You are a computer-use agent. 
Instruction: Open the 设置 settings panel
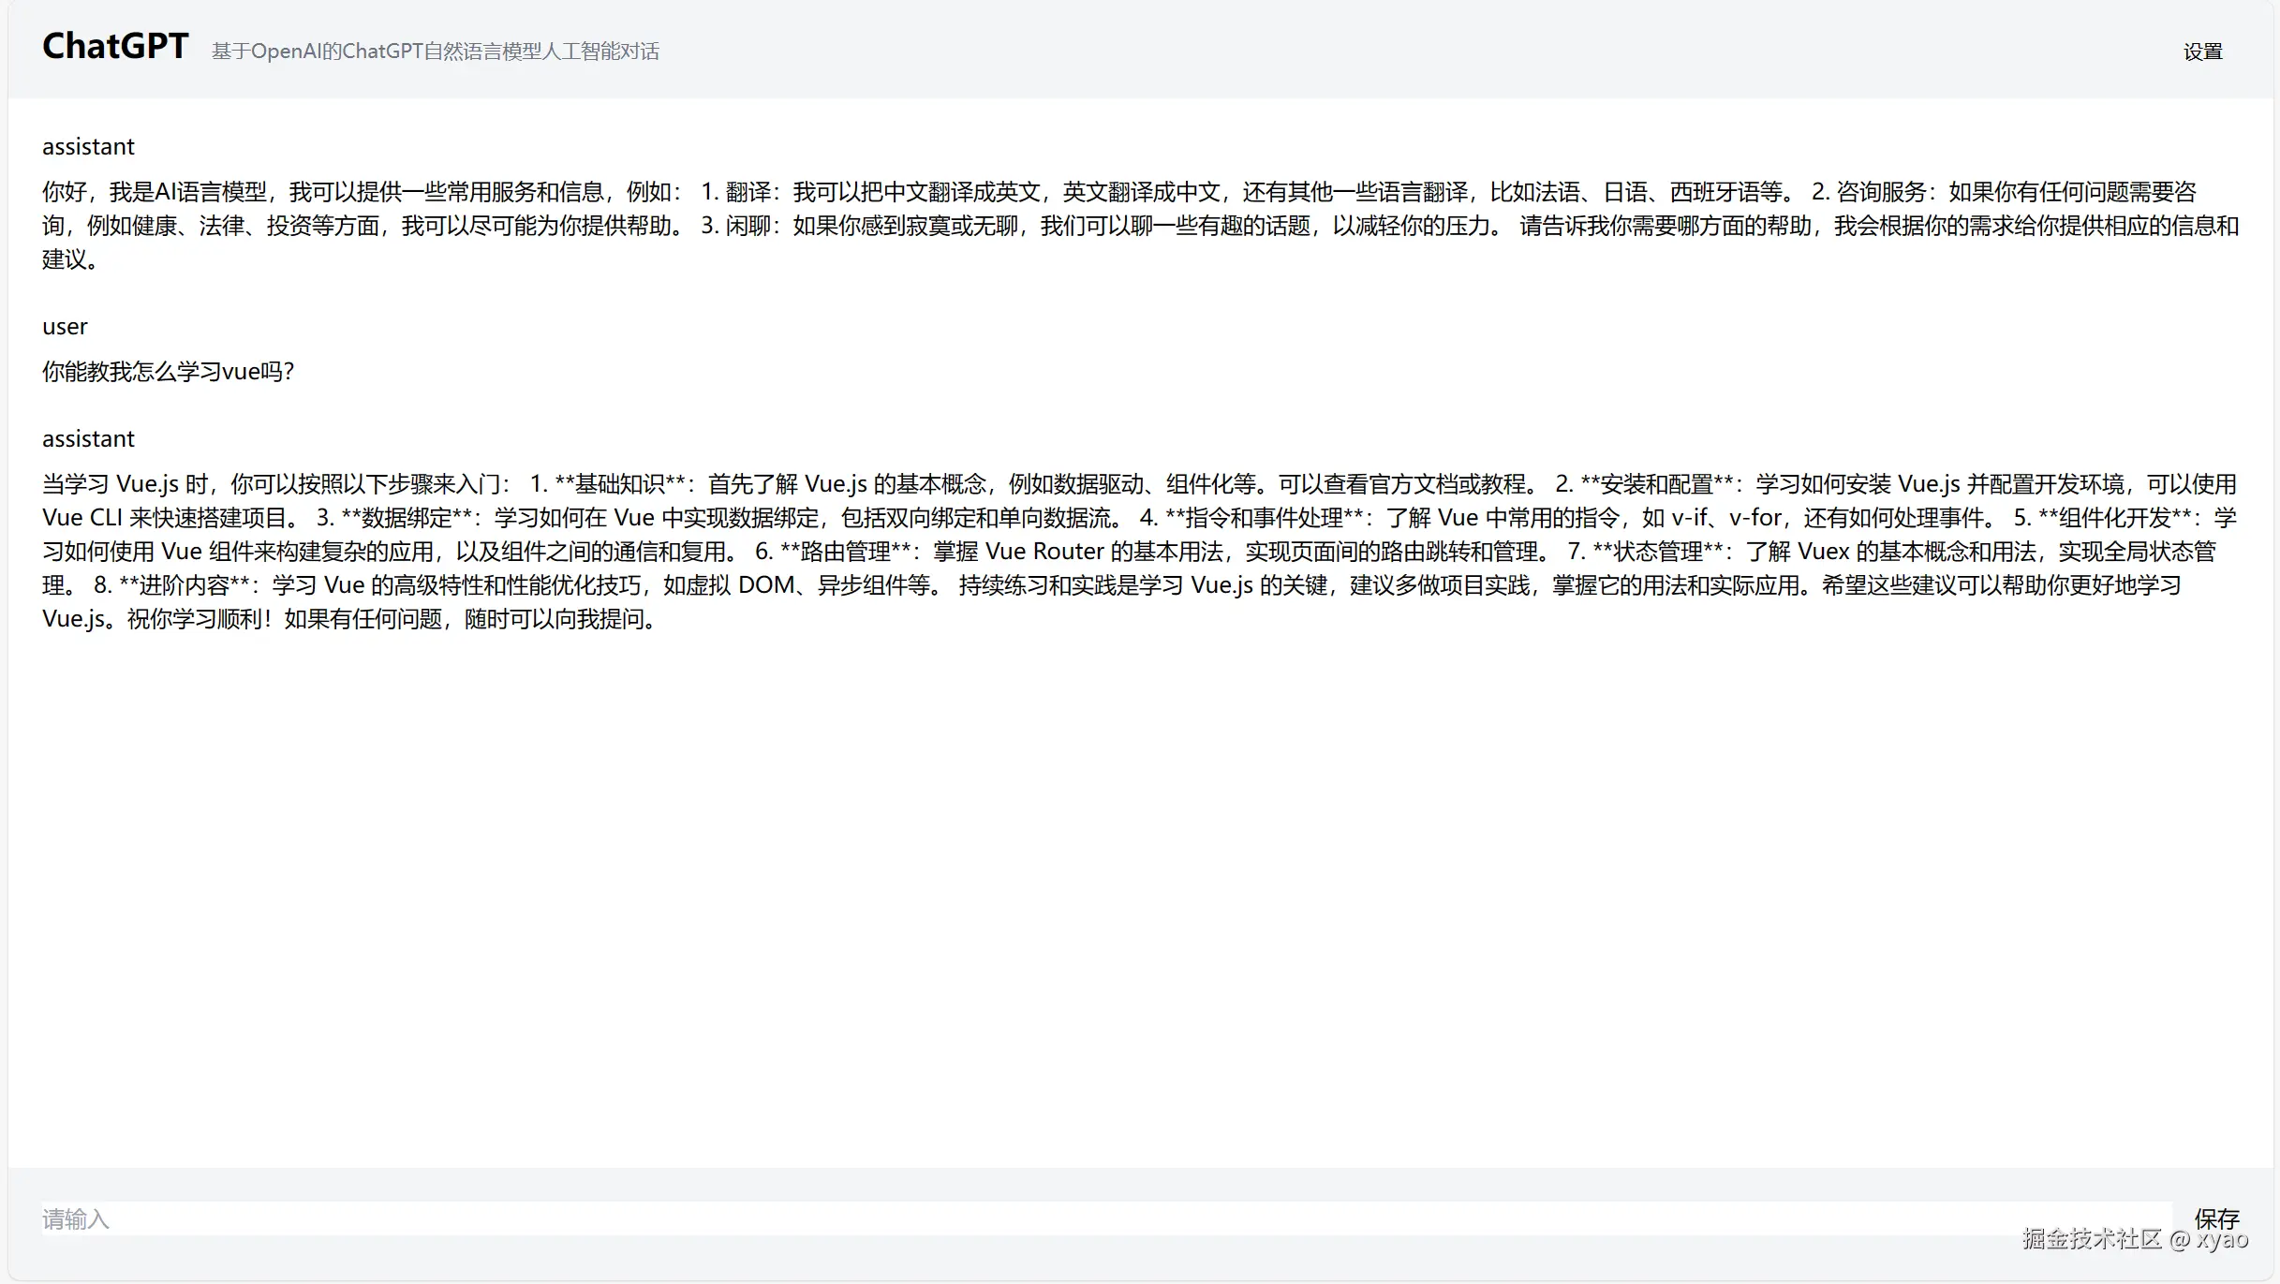pos(2202,52)
